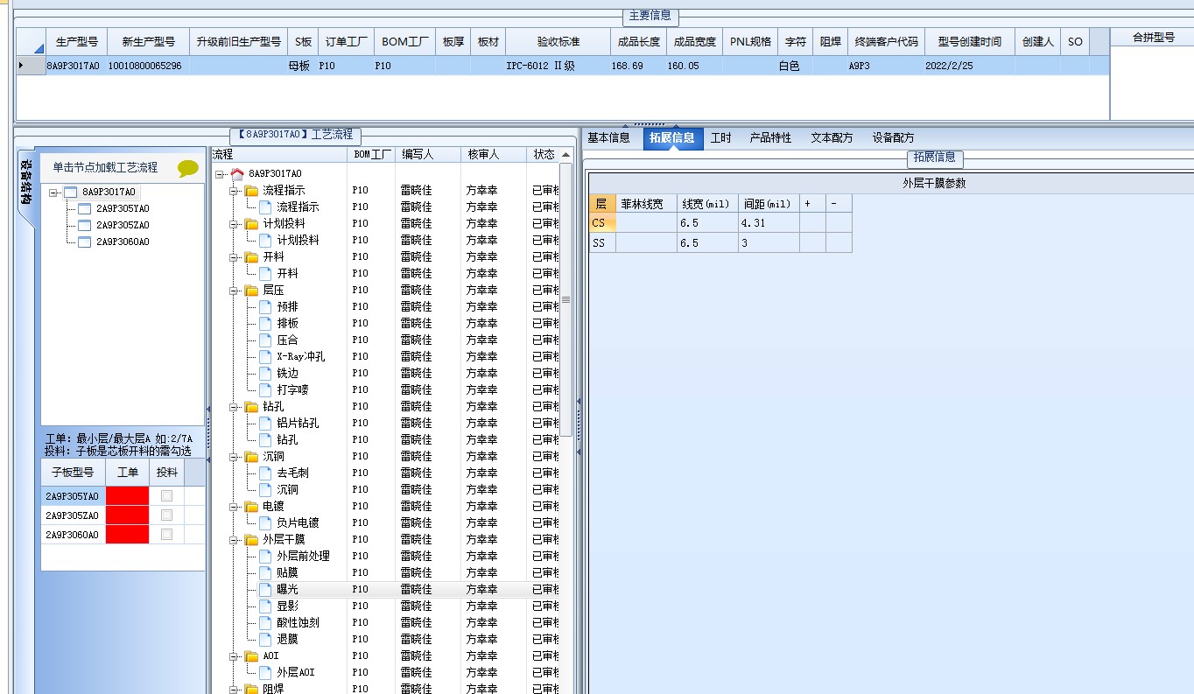Image resolution: width=1194 pixels, height=694 pixels.
Task: Collapse the 外层干膜 folder node
Action: click(x=235, y=540)
